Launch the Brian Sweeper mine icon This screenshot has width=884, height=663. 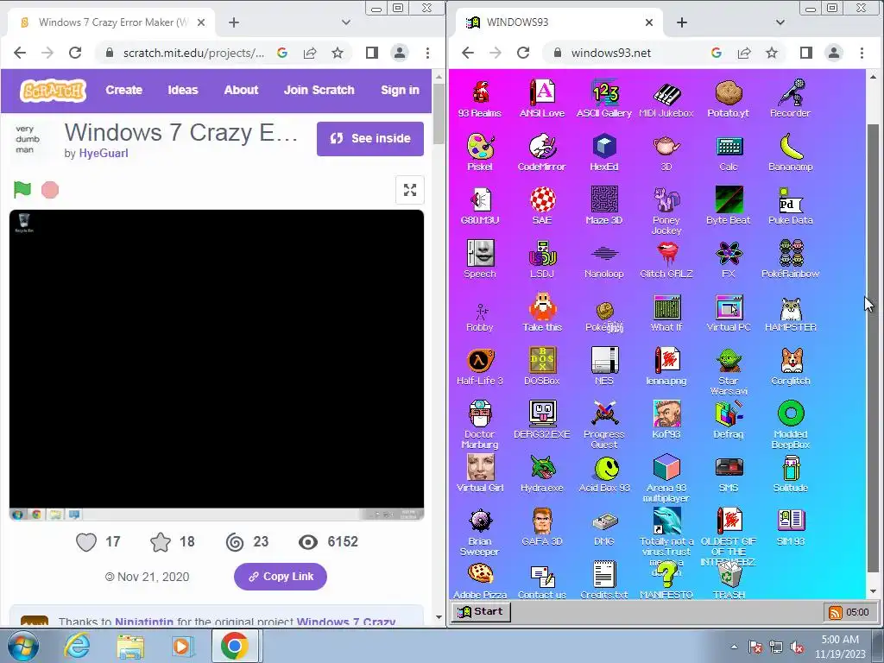click(x=480, y=532)
